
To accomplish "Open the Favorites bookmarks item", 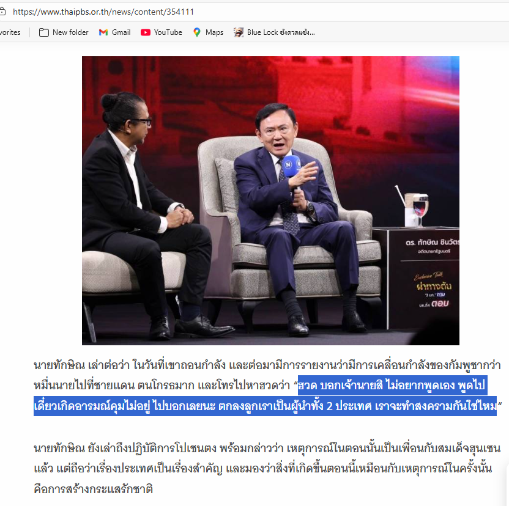I will 10,32.
